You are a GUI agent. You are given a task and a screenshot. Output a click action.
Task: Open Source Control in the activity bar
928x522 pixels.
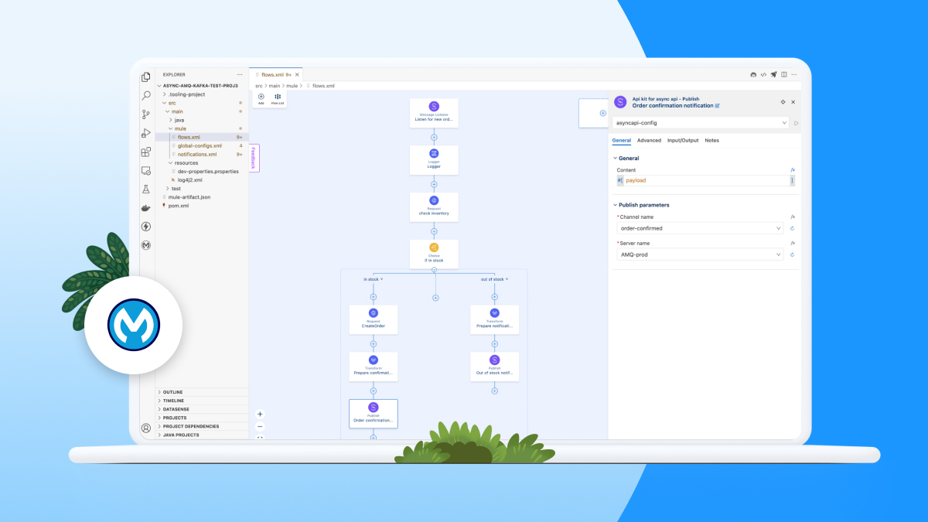click(x=145, y=114)
